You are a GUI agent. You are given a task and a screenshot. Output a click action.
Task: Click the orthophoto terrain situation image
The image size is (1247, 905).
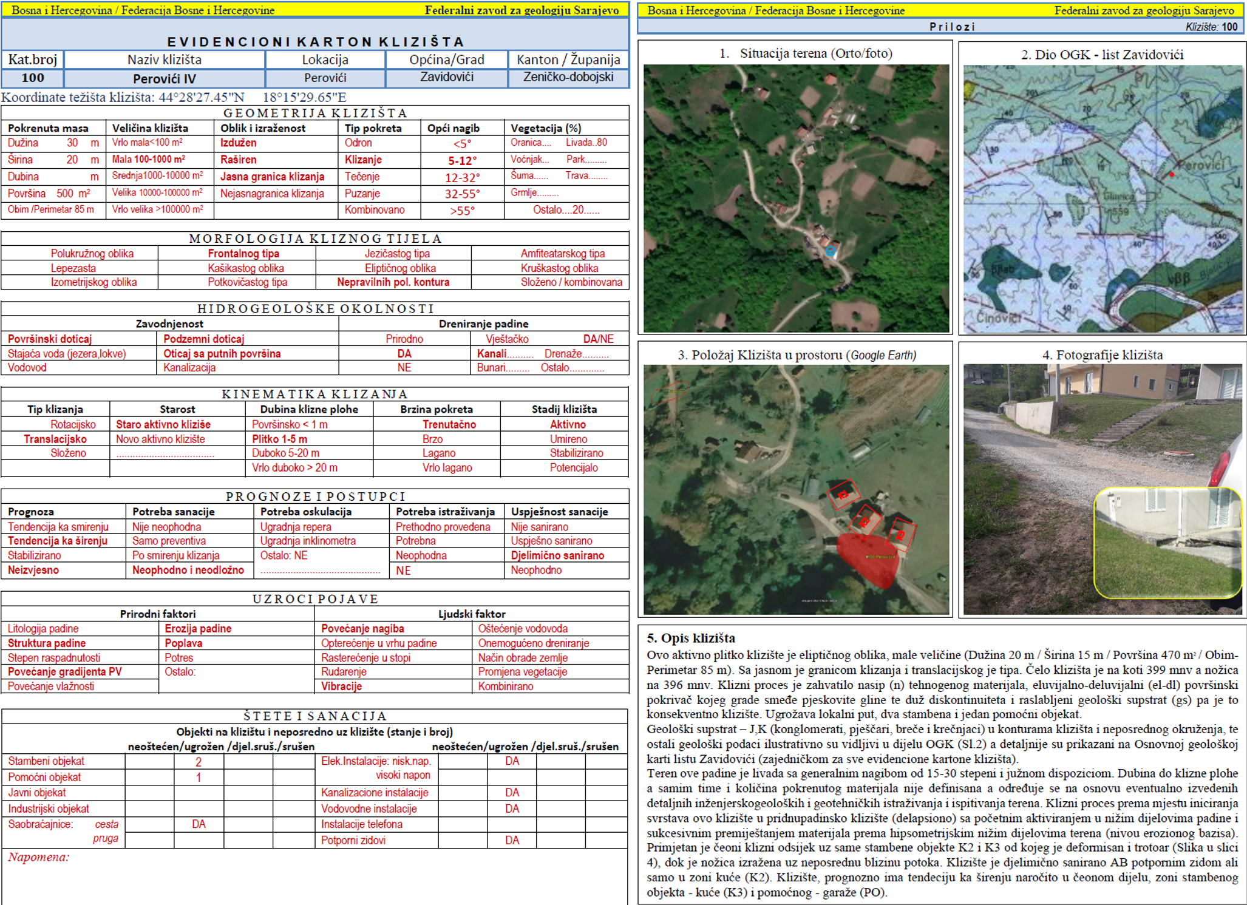point(796,198)
